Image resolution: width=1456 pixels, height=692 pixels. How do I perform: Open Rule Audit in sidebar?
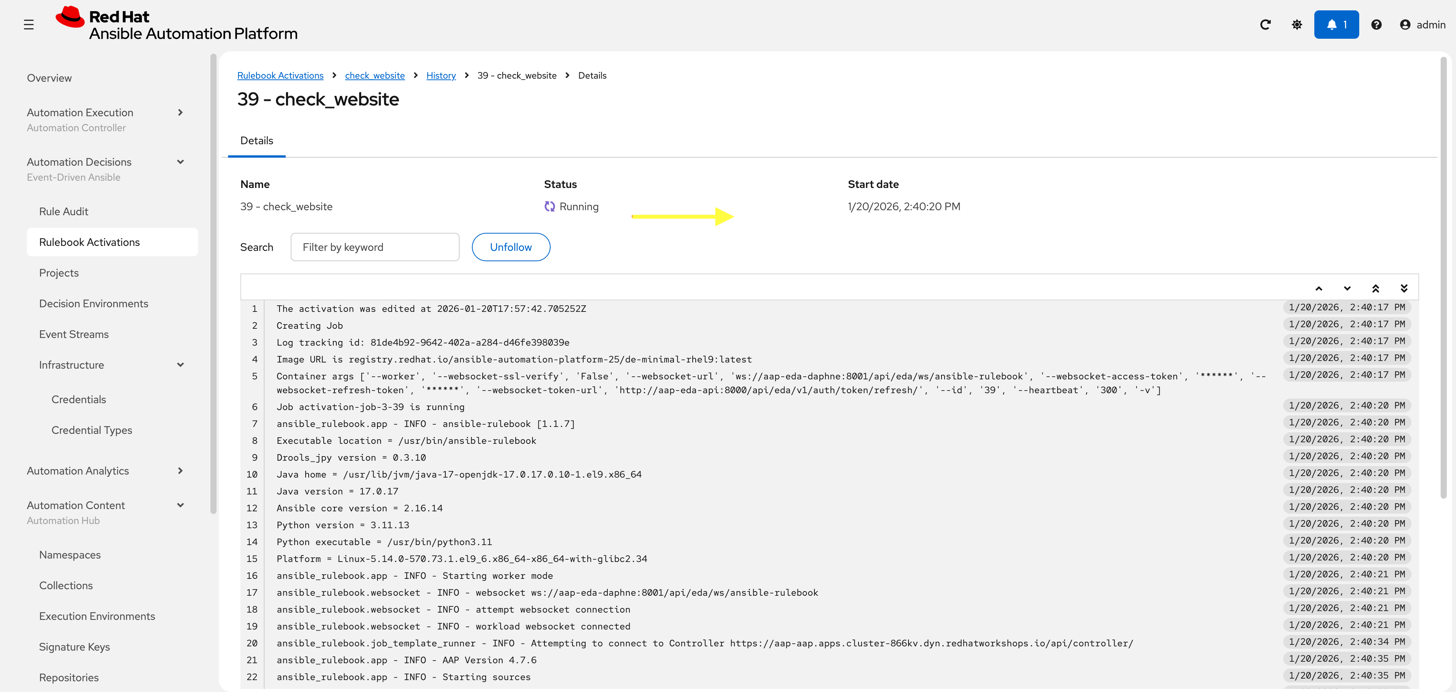point(64,211)
